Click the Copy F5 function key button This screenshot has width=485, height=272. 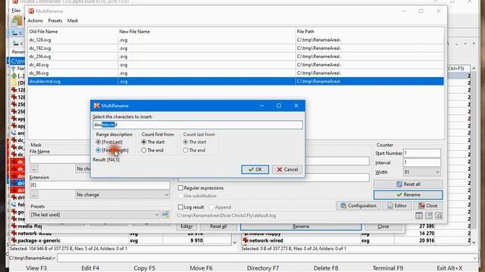coord(145,268)
